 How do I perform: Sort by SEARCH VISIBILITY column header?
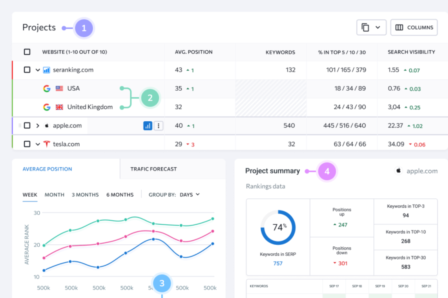tap(411, 52)
